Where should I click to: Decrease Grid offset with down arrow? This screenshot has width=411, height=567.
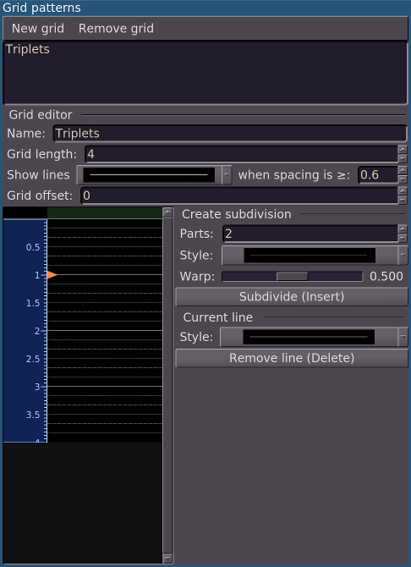(x=403, y=200)
